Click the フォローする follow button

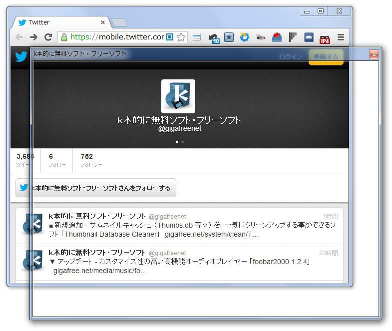[96, 188]
